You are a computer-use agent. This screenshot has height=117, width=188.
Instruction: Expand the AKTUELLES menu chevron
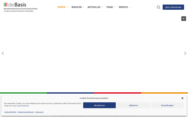click(x=102, y=7)
